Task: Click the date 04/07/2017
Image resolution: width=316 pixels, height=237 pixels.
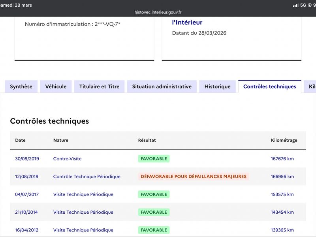Action: pyautogui.click(x=26, y=194)
